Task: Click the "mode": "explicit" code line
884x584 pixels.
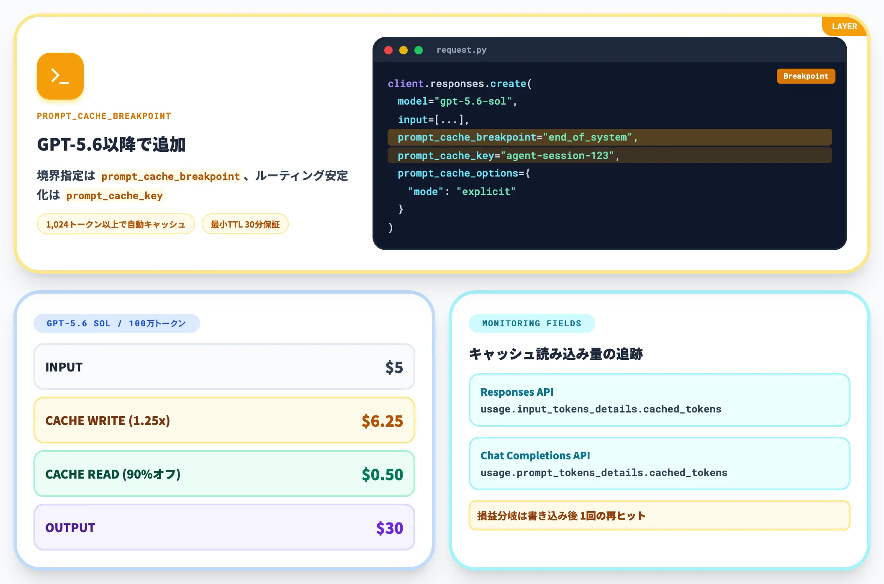Action: pos(462,192)
